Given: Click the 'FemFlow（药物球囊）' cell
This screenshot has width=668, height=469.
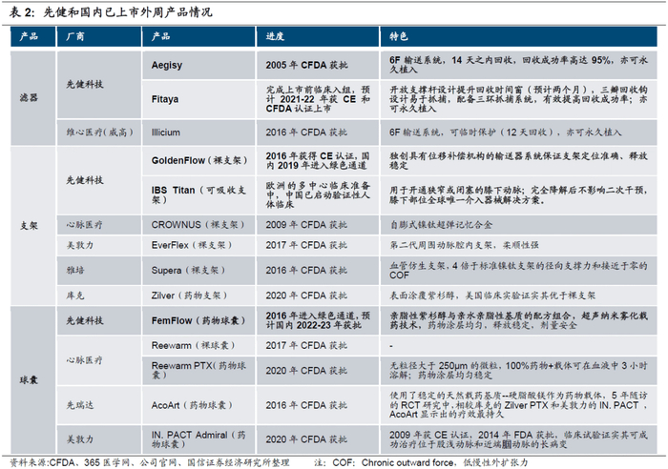Looking at the screenshot, I should click(198, 320).
